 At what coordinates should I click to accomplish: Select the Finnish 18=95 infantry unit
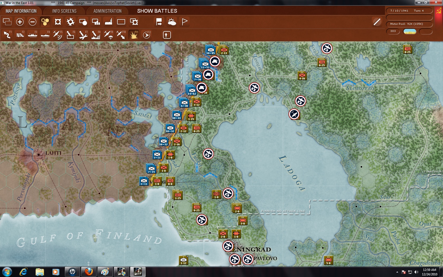[211, 50]
